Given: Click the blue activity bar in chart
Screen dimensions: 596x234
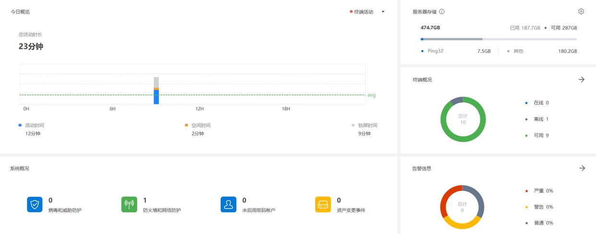Looking at the screenshot, I should click(x=156, y=97).
